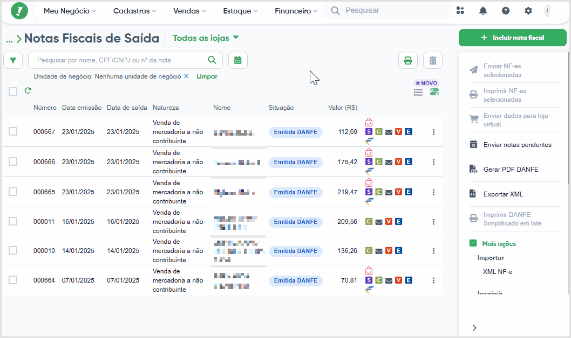Open more options for note 000010
This screenshot has height=338, width=571.
pyautogui.click(x=433, y=250)
